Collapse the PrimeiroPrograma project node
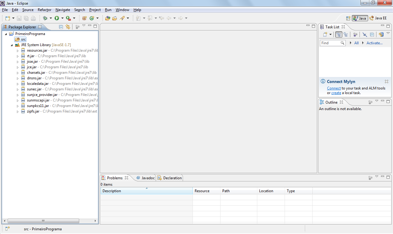 (6, 34)
